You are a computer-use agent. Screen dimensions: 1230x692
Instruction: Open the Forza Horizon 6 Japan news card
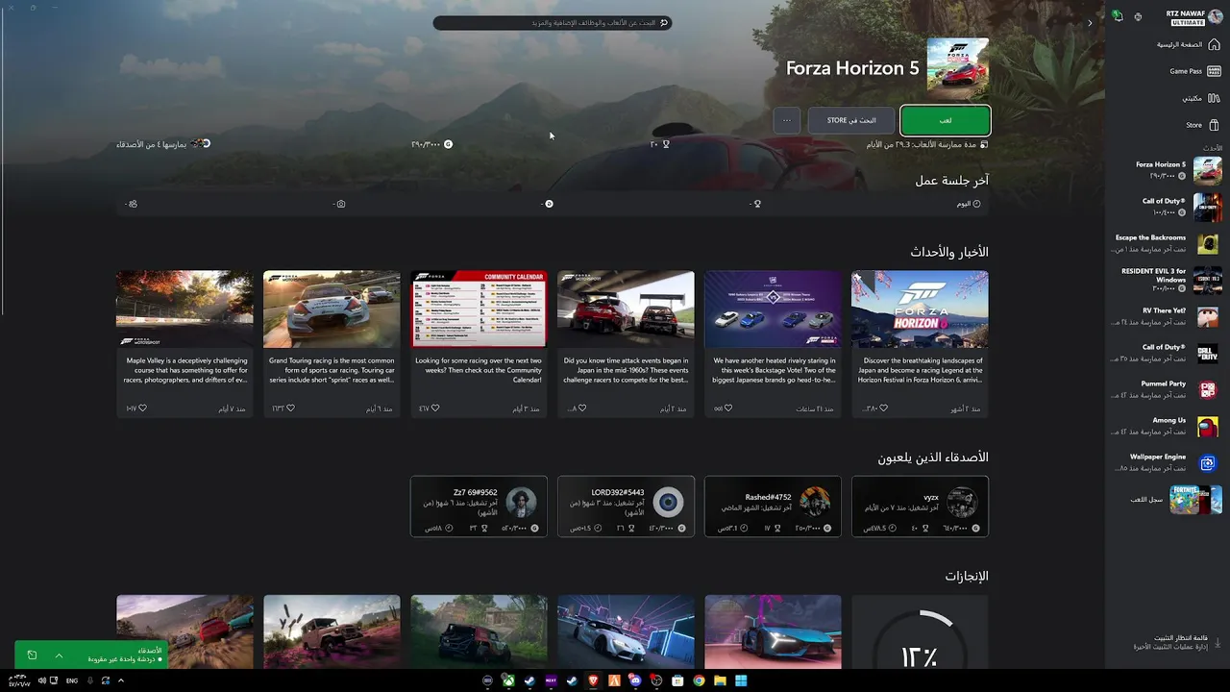[920, 344]
